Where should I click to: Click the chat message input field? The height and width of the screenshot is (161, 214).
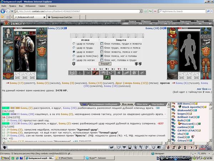click(x=58, y=147)
